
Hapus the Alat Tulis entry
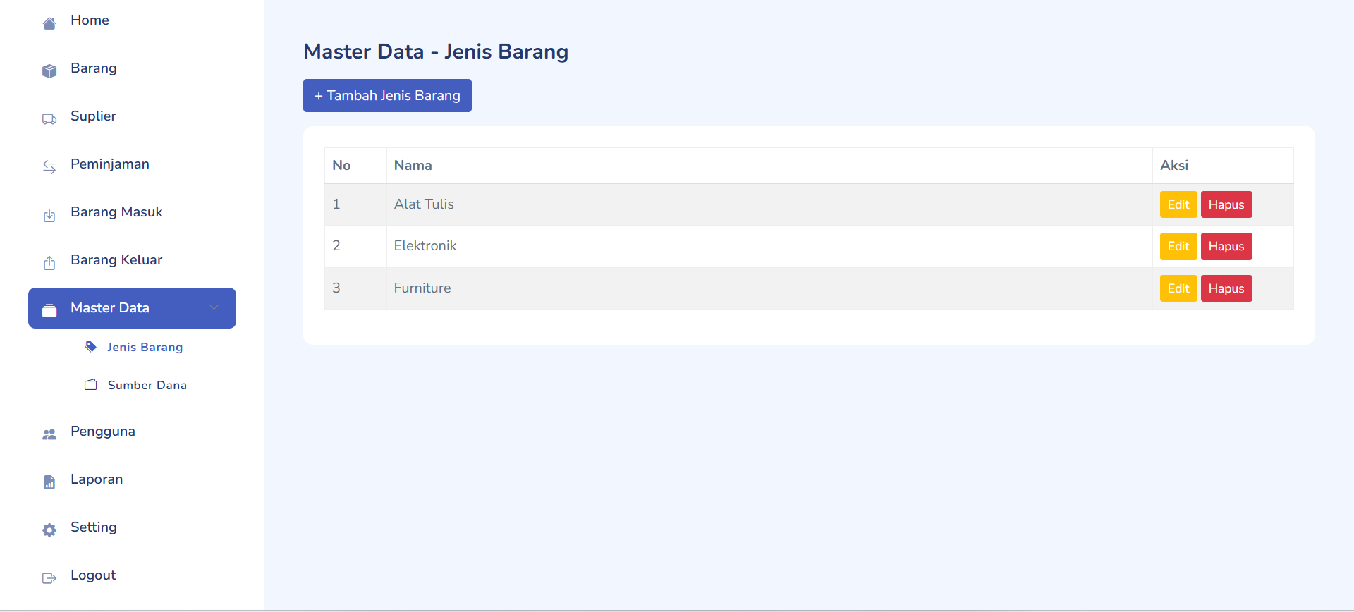pos(1226,204)
